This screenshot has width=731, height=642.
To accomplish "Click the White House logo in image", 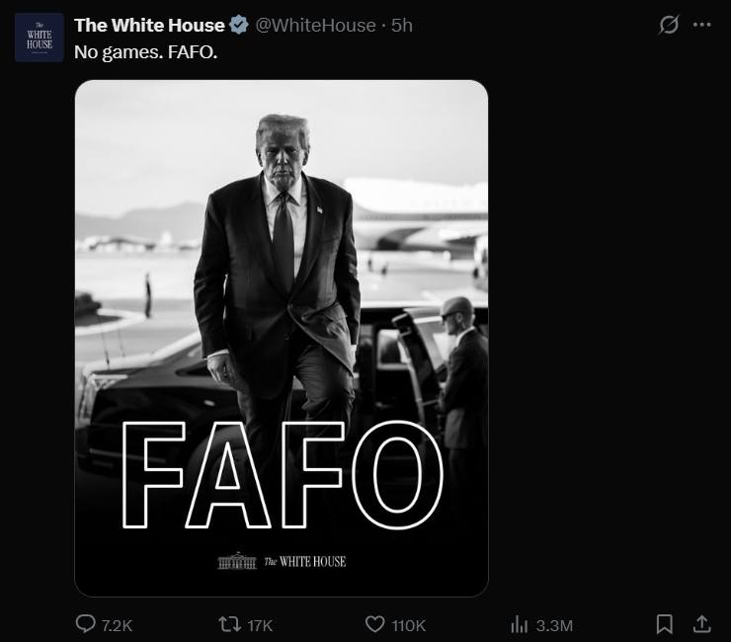I will click(282, 561).
